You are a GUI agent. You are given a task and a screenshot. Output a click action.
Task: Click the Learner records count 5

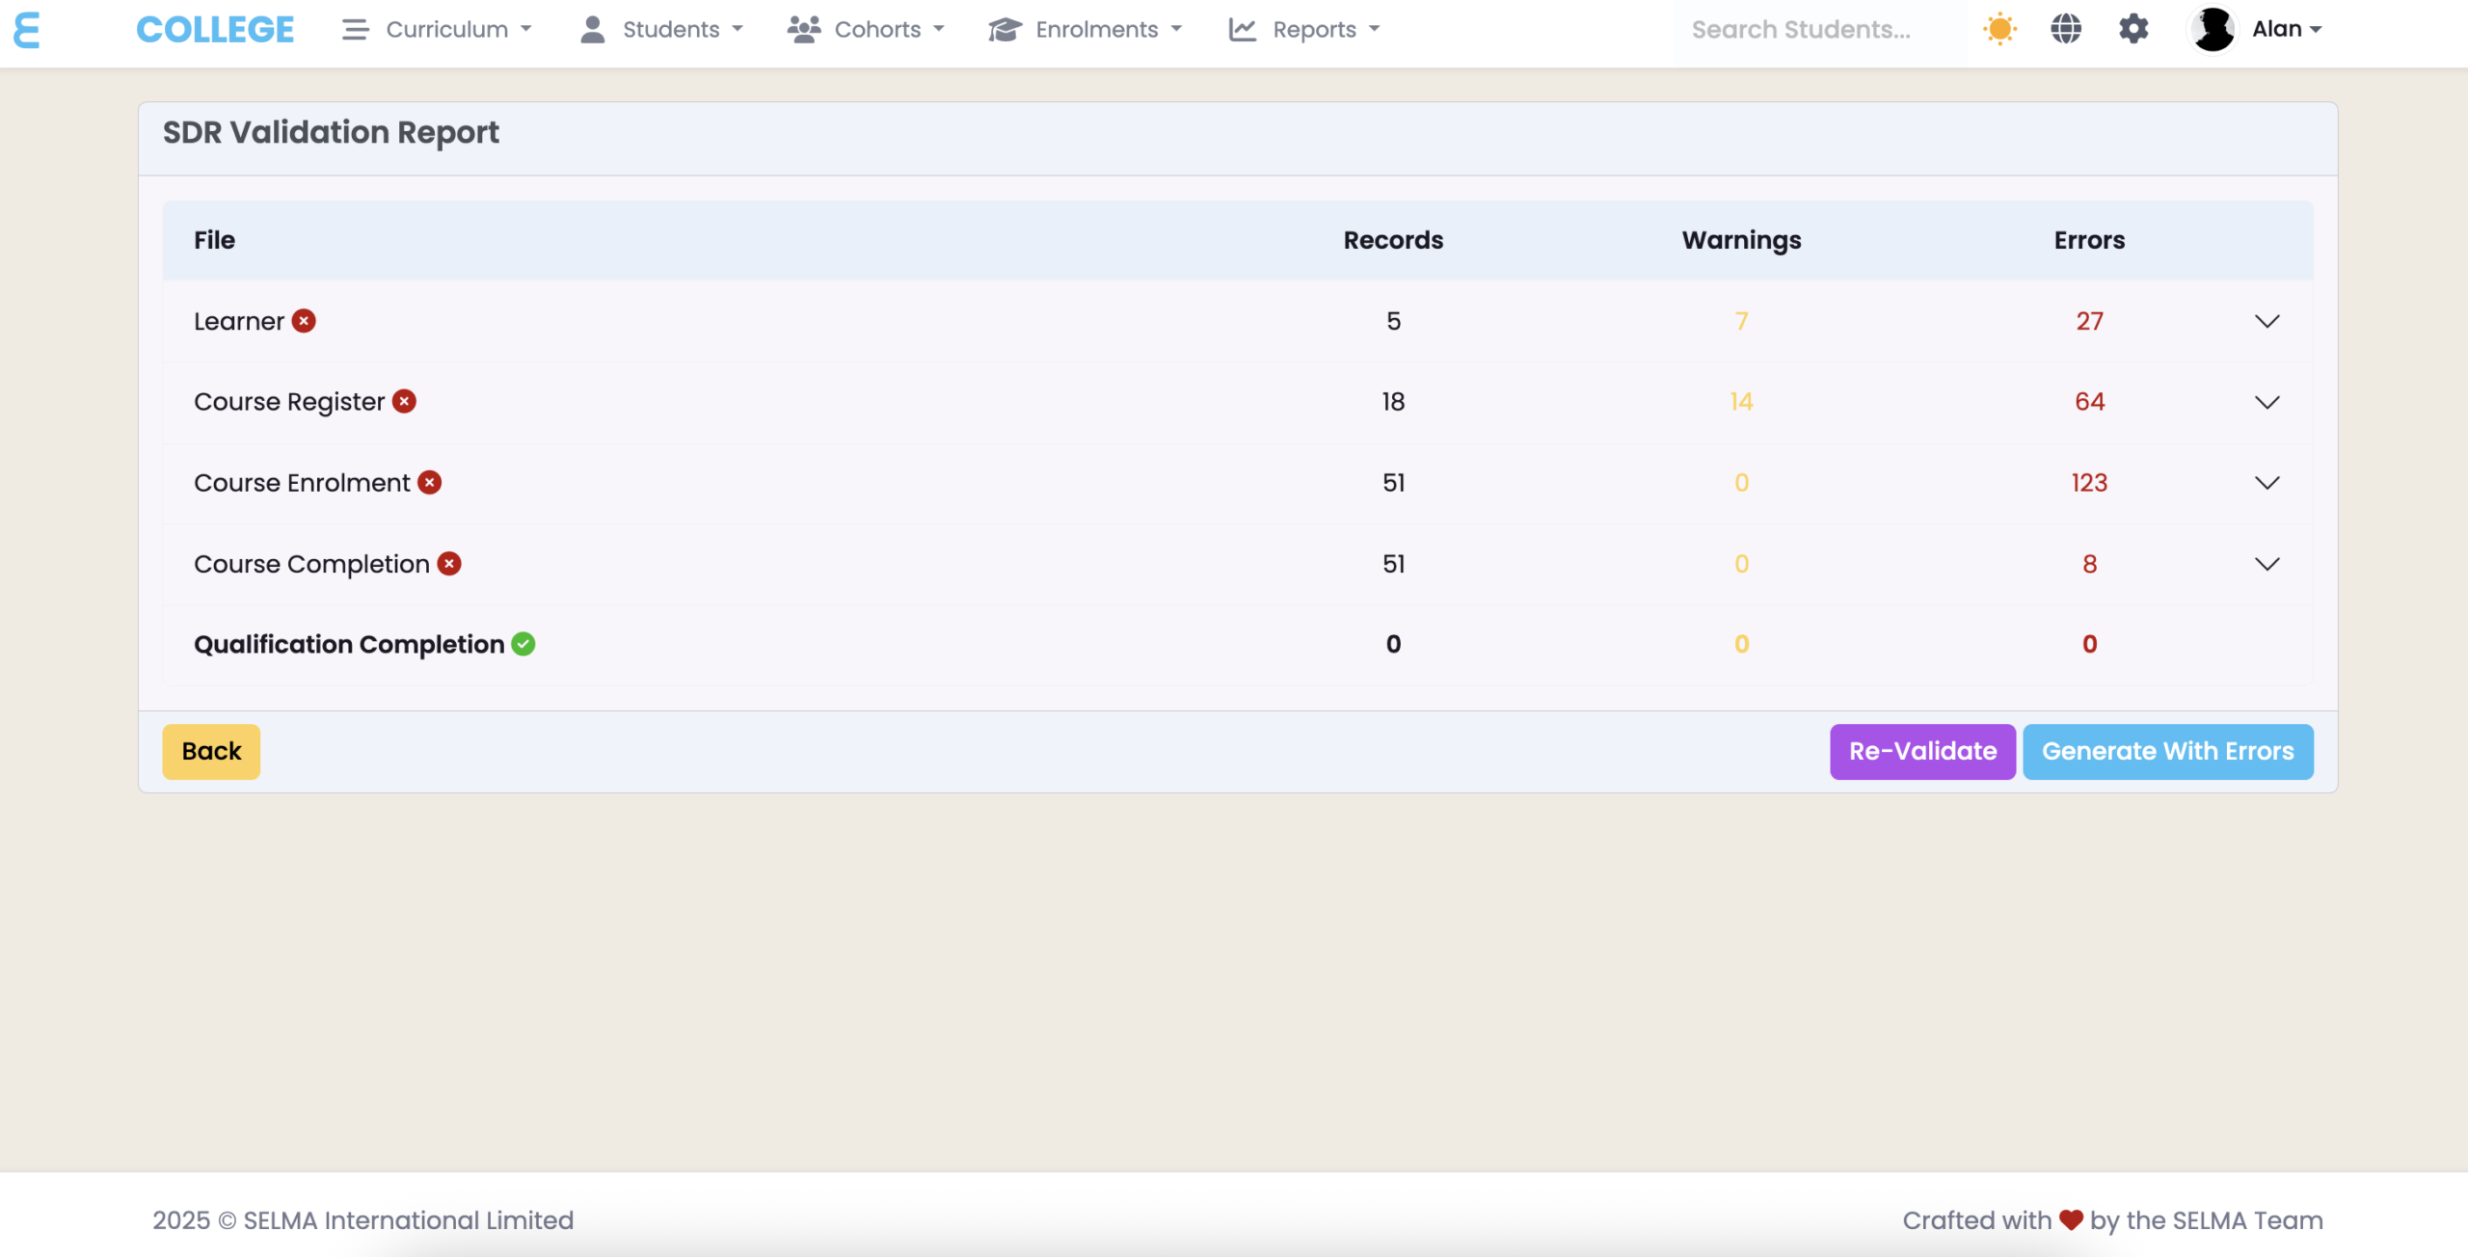tap(1393, 321)
